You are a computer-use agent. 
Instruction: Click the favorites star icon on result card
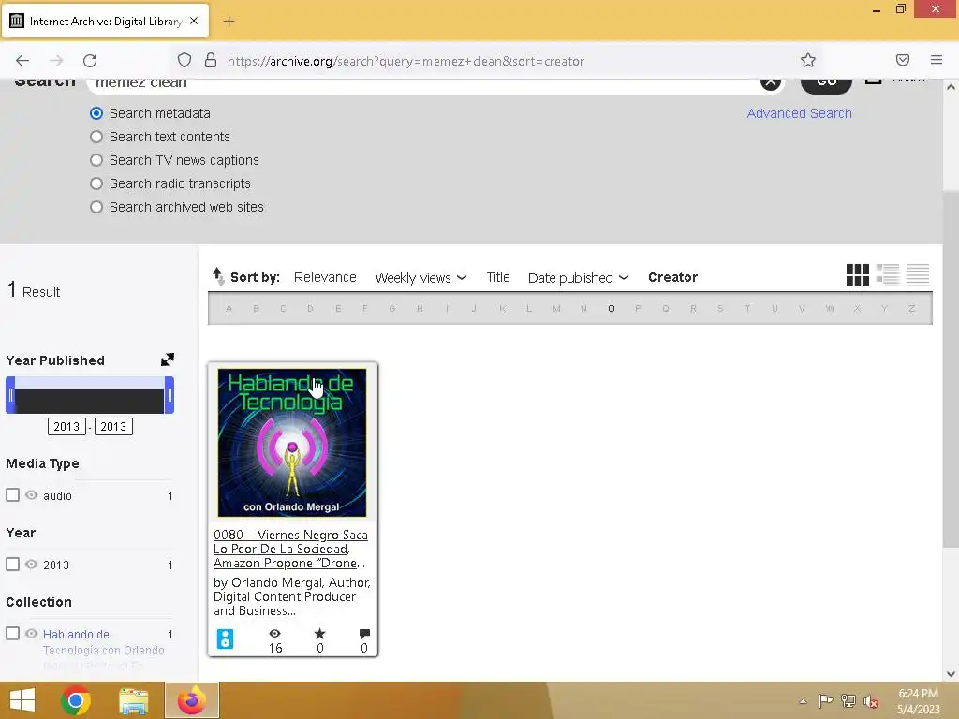(320, 634)
